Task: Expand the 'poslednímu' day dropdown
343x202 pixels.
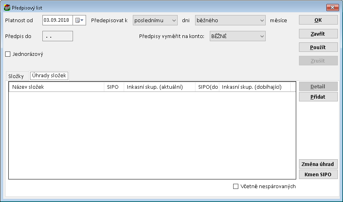Action: click(x=155, y=20)
